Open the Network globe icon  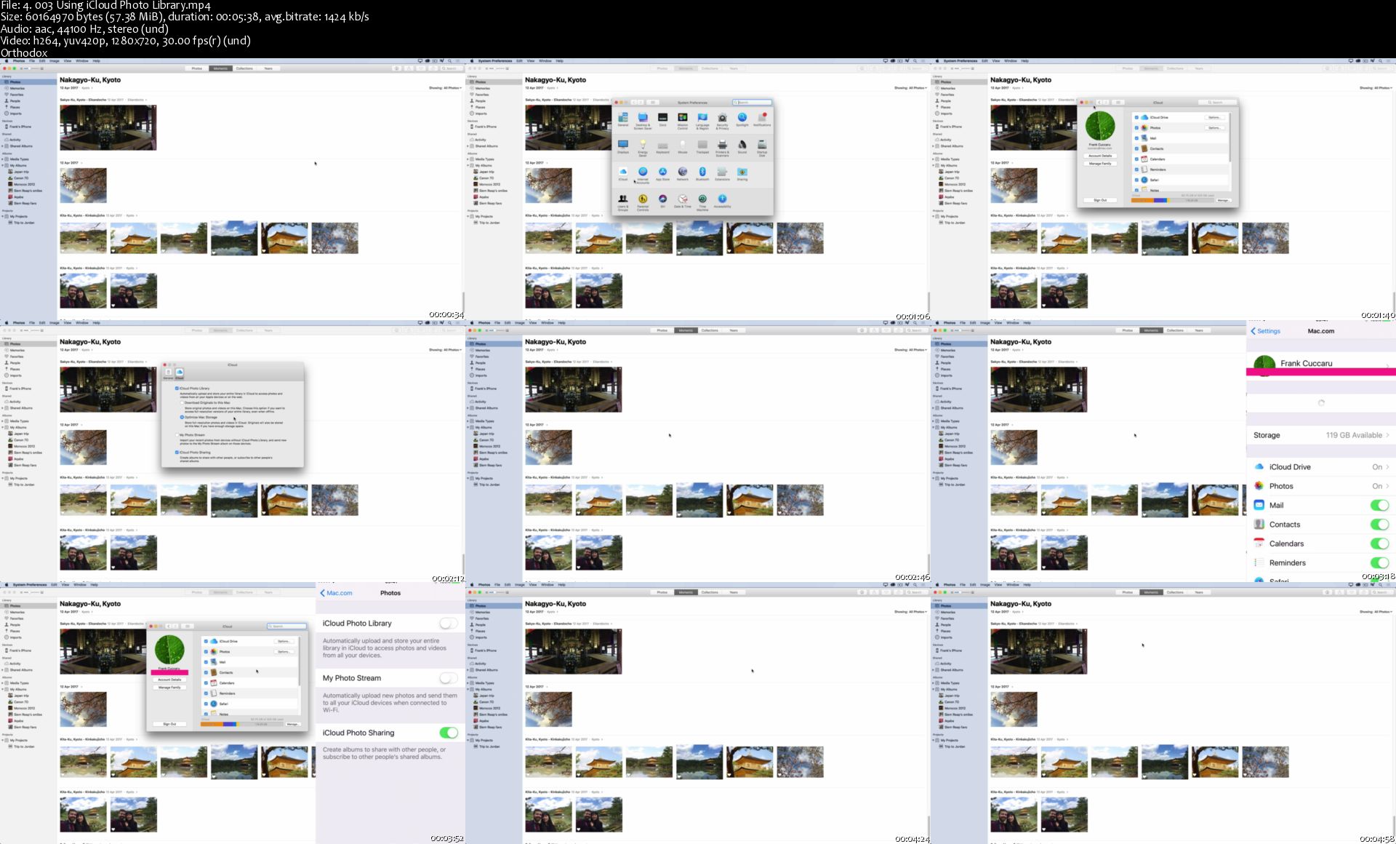point(683,173)
